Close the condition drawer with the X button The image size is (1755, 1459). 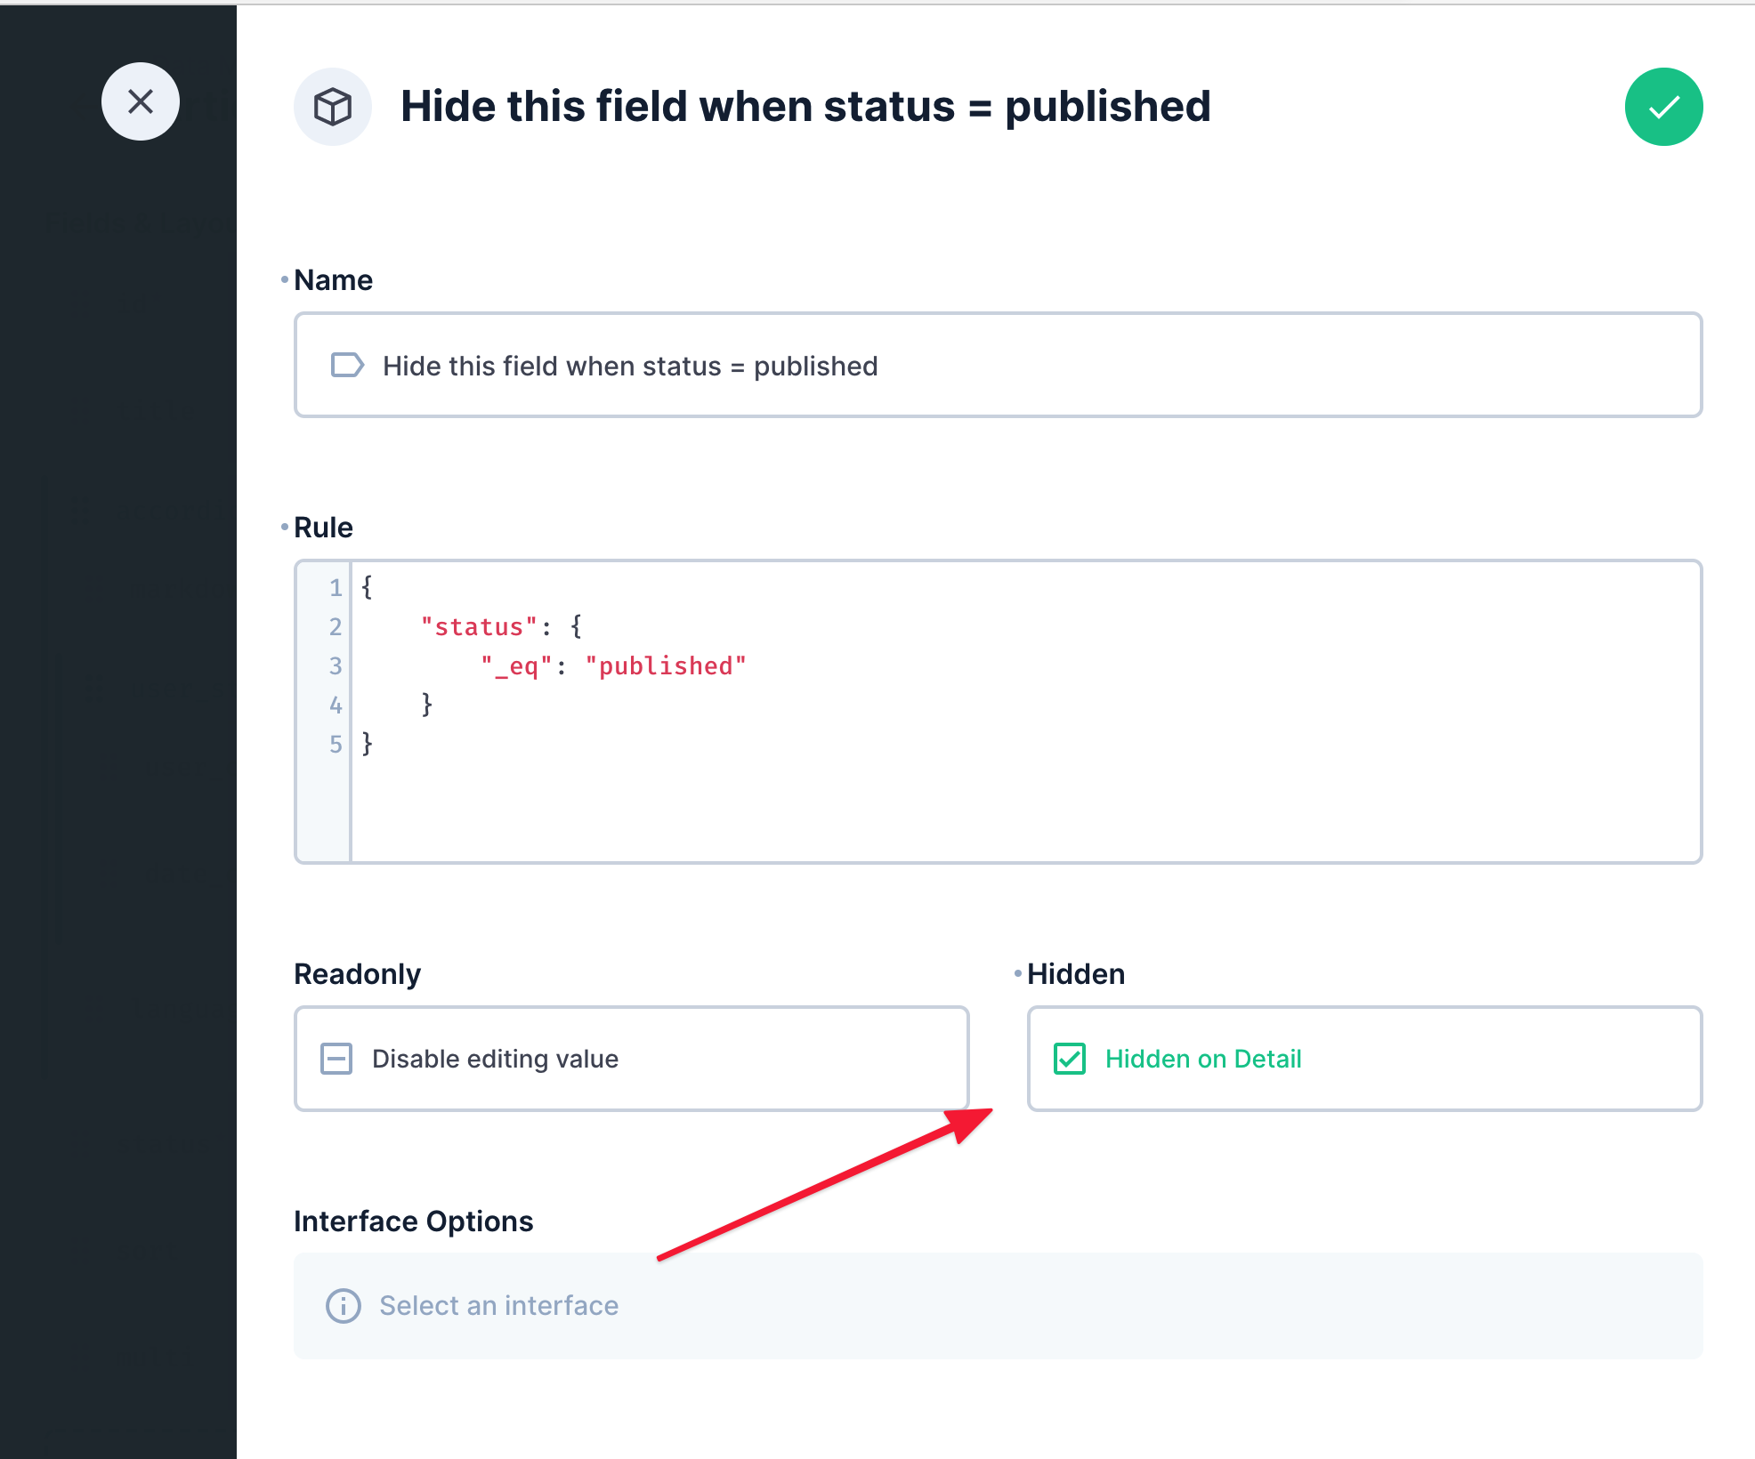141,101
